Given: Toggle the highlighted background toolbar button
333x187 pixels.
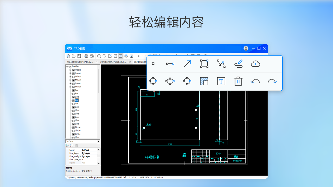Looking at the screenshot, I should tap(121, 56).
